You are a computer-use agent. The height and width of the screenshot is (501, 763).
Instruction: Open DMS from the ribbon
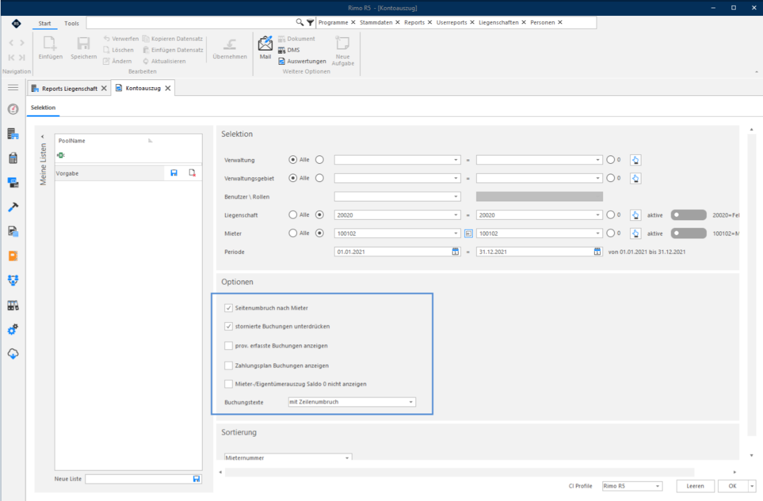click(x=289, y=50)
